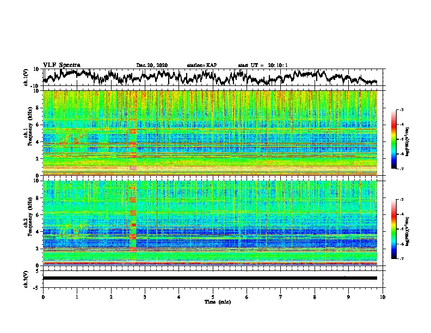Click time axis tick label "1"
This screenshot has width=431, height=333.
[x=77, y=297]
